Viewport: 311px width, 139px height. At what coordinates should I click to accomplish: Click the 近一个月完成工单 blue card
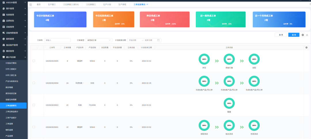tap(279, 19)
